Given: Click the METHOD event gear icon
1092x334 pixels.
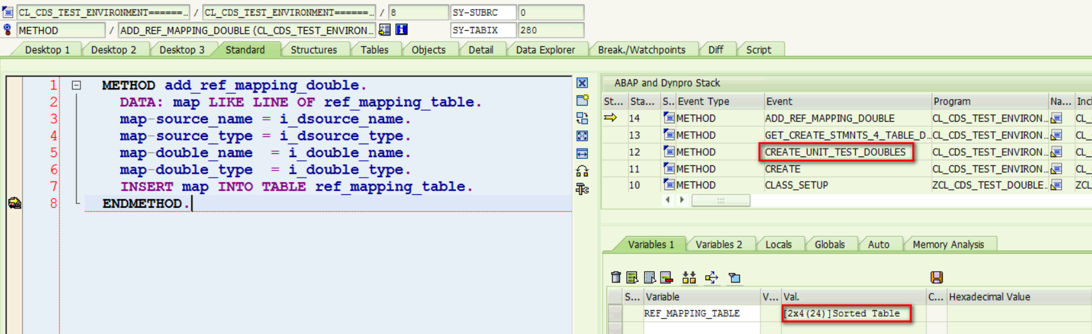Looking at the screenshot, I should coord(8,30).
